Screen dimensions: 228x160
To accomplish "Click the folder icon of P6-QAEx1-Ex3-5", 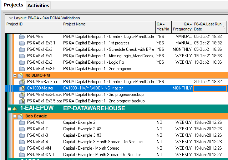I will (22, 69).
